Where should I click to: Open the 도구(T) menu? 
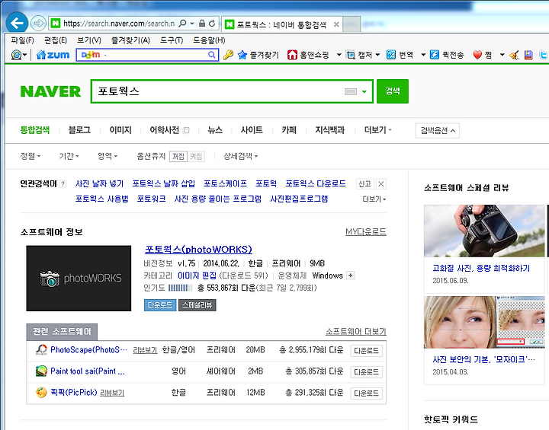(x=172, y=40)
